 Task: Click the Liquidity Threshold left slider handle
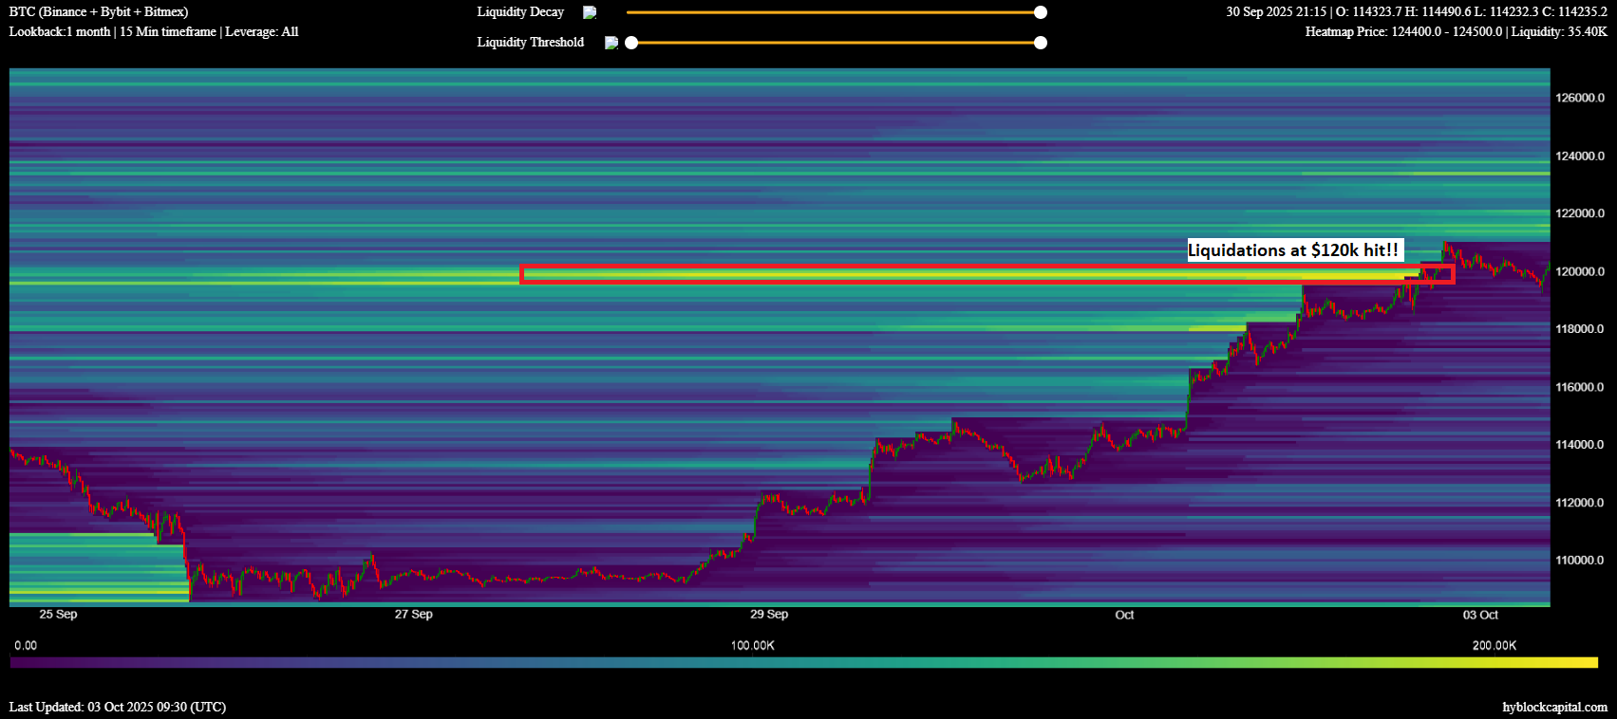click(x=631, y=43)
